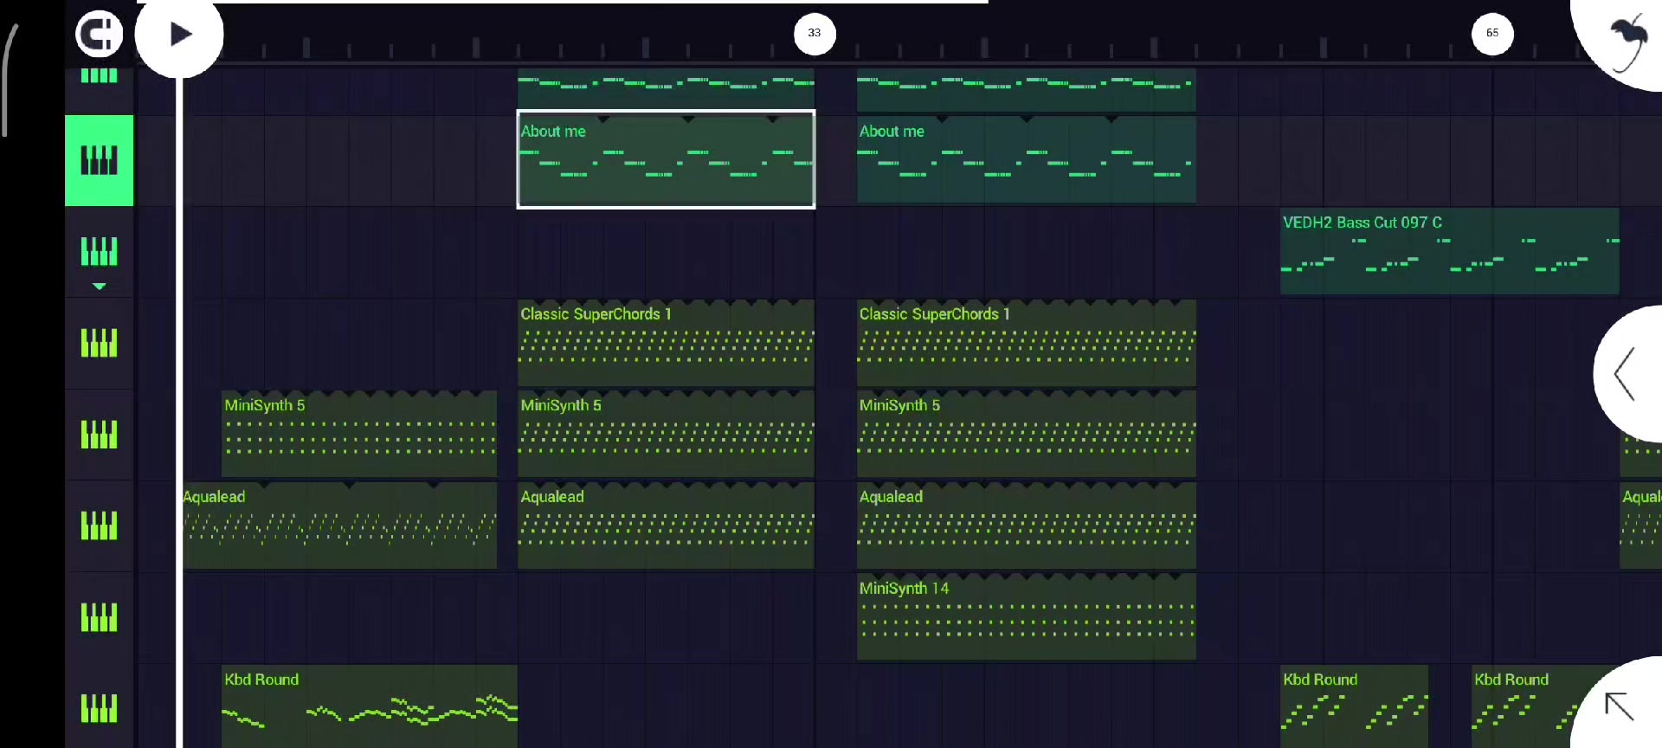Screen dimensions: 1662x748
Task: Select the leftmost Aqualead clip at the playhead
Action: point(339,526)
